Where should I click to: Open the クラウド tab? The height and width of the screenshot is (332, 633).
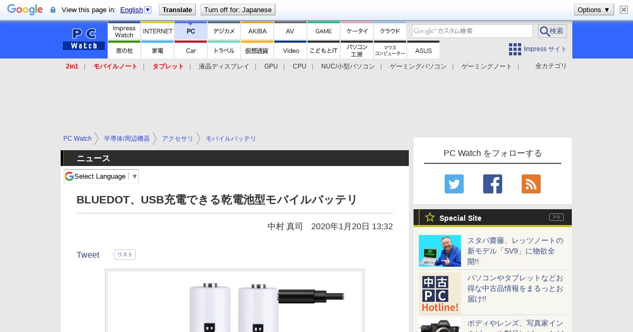(x=390, y=31)
